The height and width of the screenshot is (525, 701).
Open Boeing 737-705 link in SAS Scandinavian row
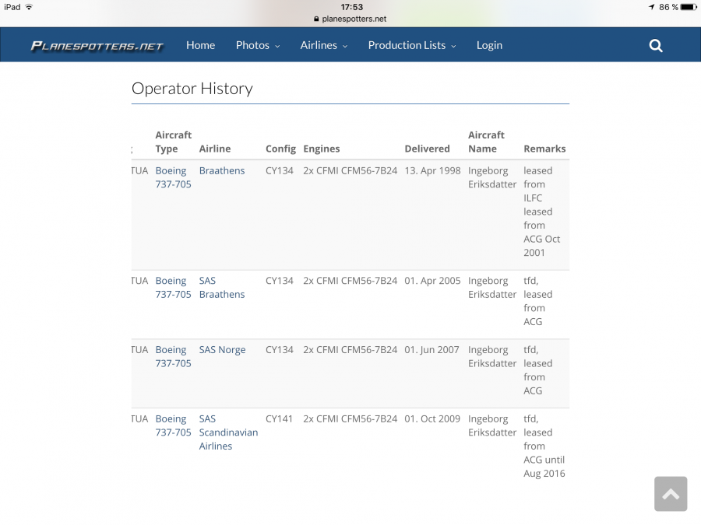tap(173, 425)
